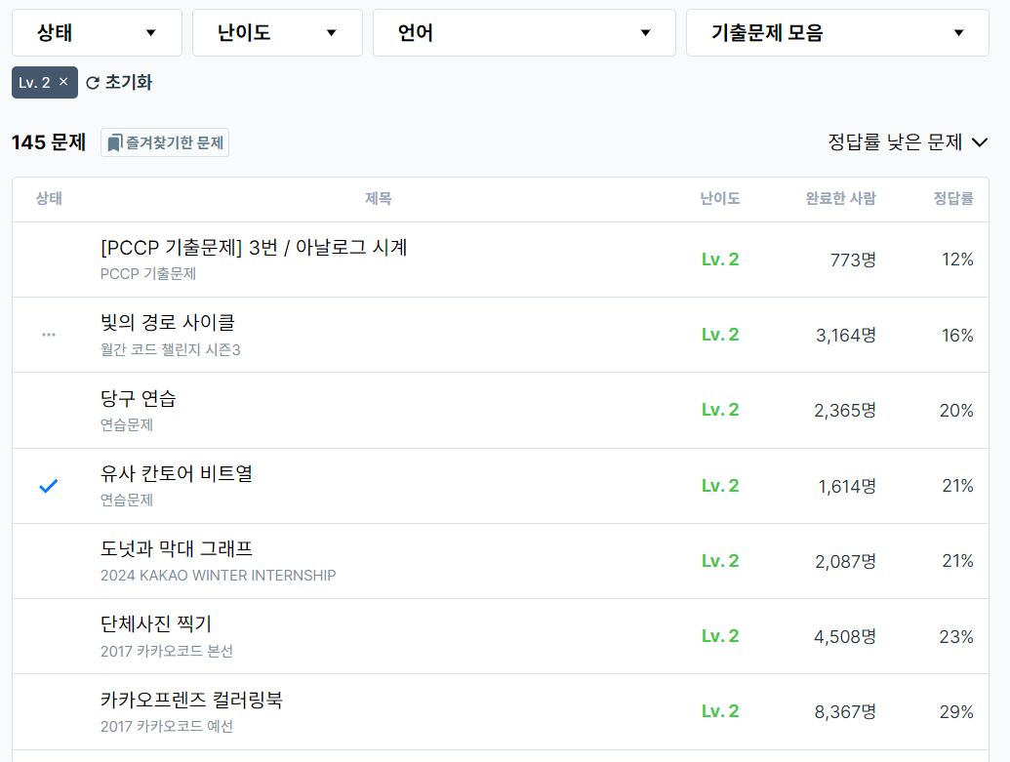
Task: Open the 도넛과 막대 그래프 problem
Action: pyautogui.click(x=176, y=548)
